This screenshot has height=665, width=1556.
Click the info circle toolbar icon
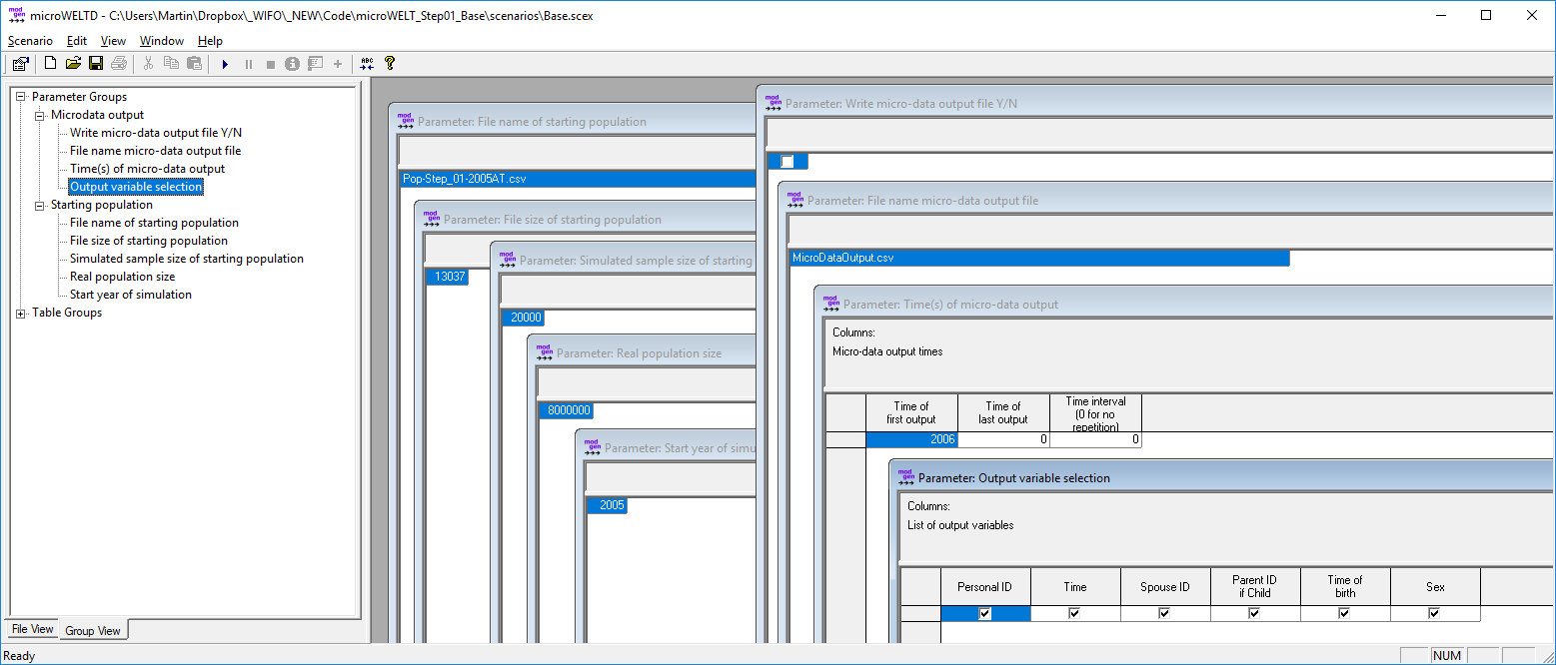292,64
